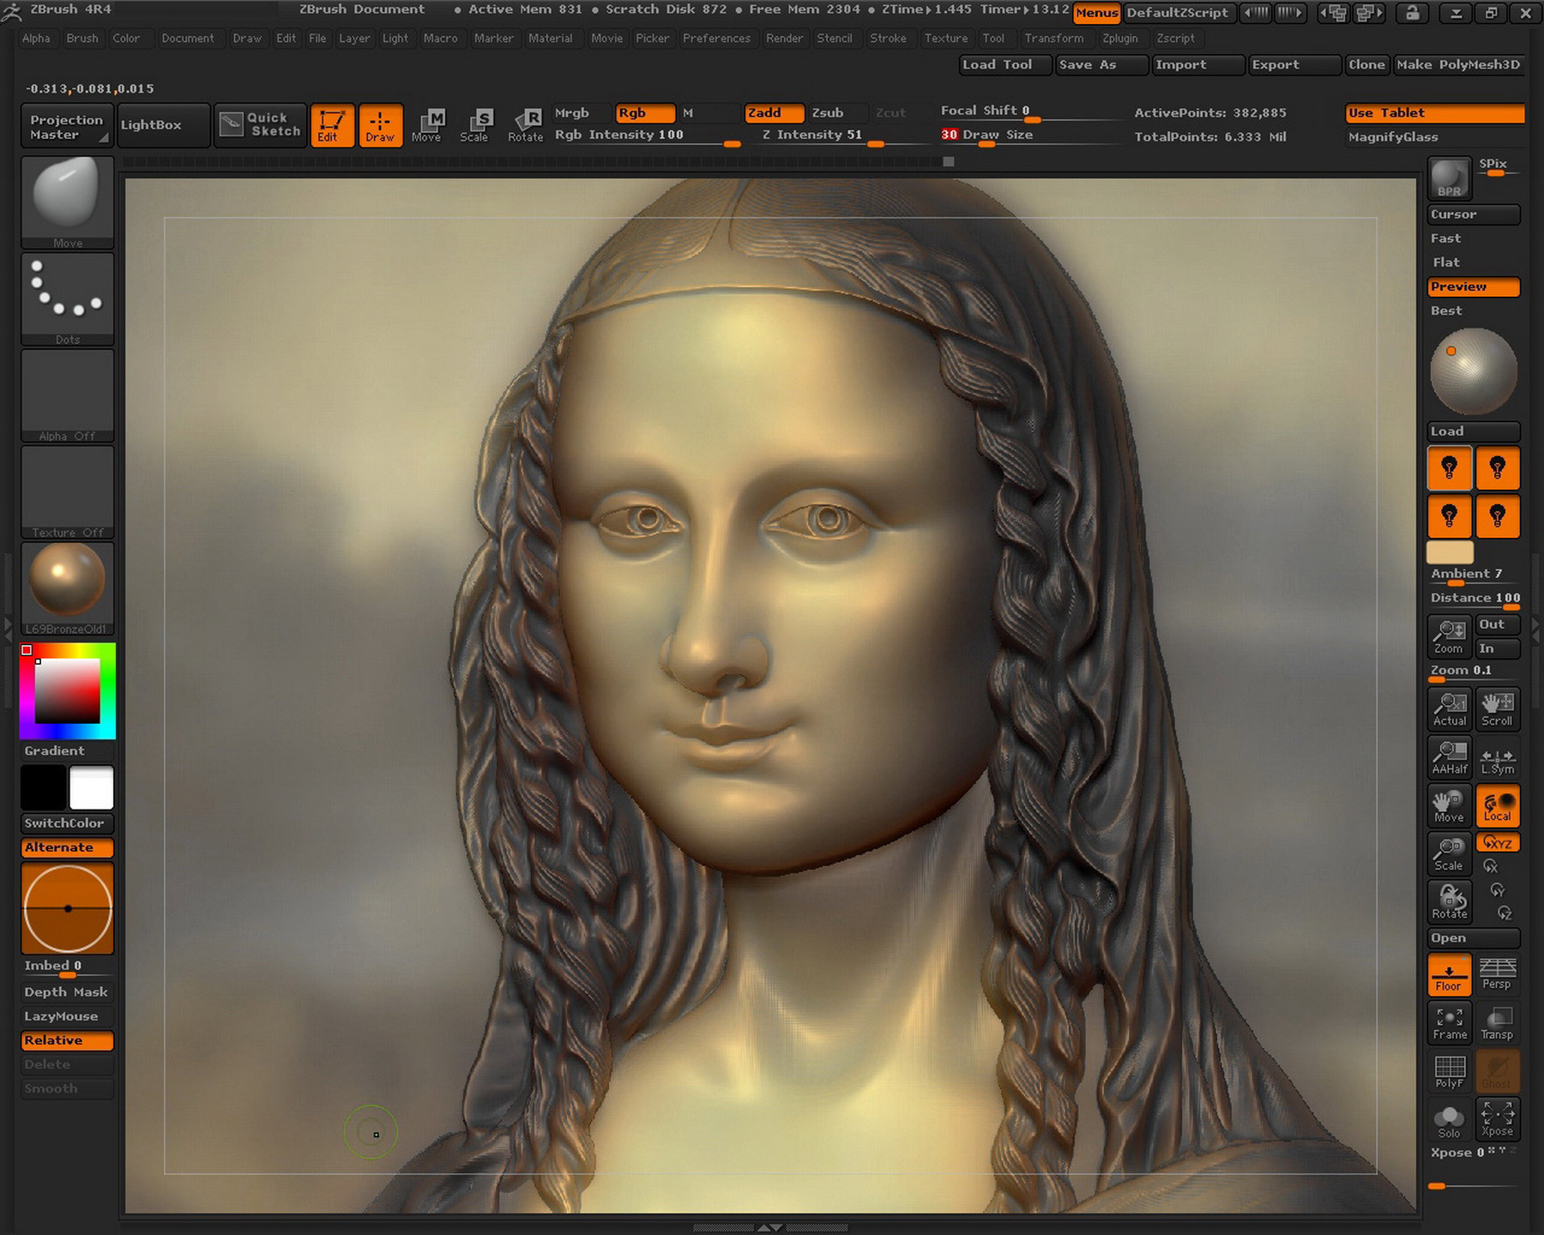Click the Zoom document icon
The width and height of the screenshot is (1544, 1235).
point(1450,637)
